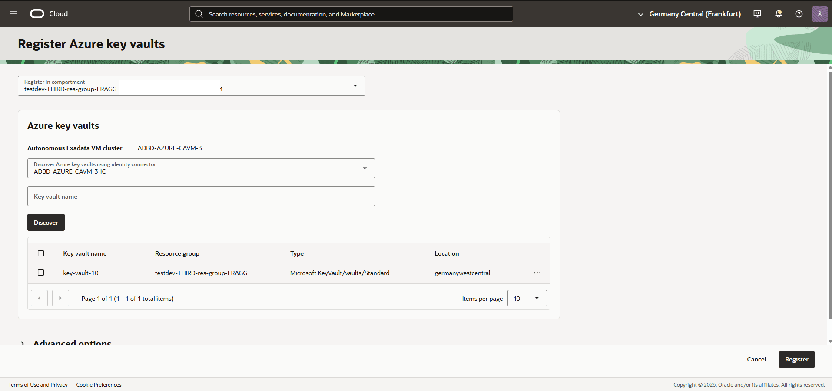Click the Location column header
This screenshot has width=832, height=391.
(447, 253)
